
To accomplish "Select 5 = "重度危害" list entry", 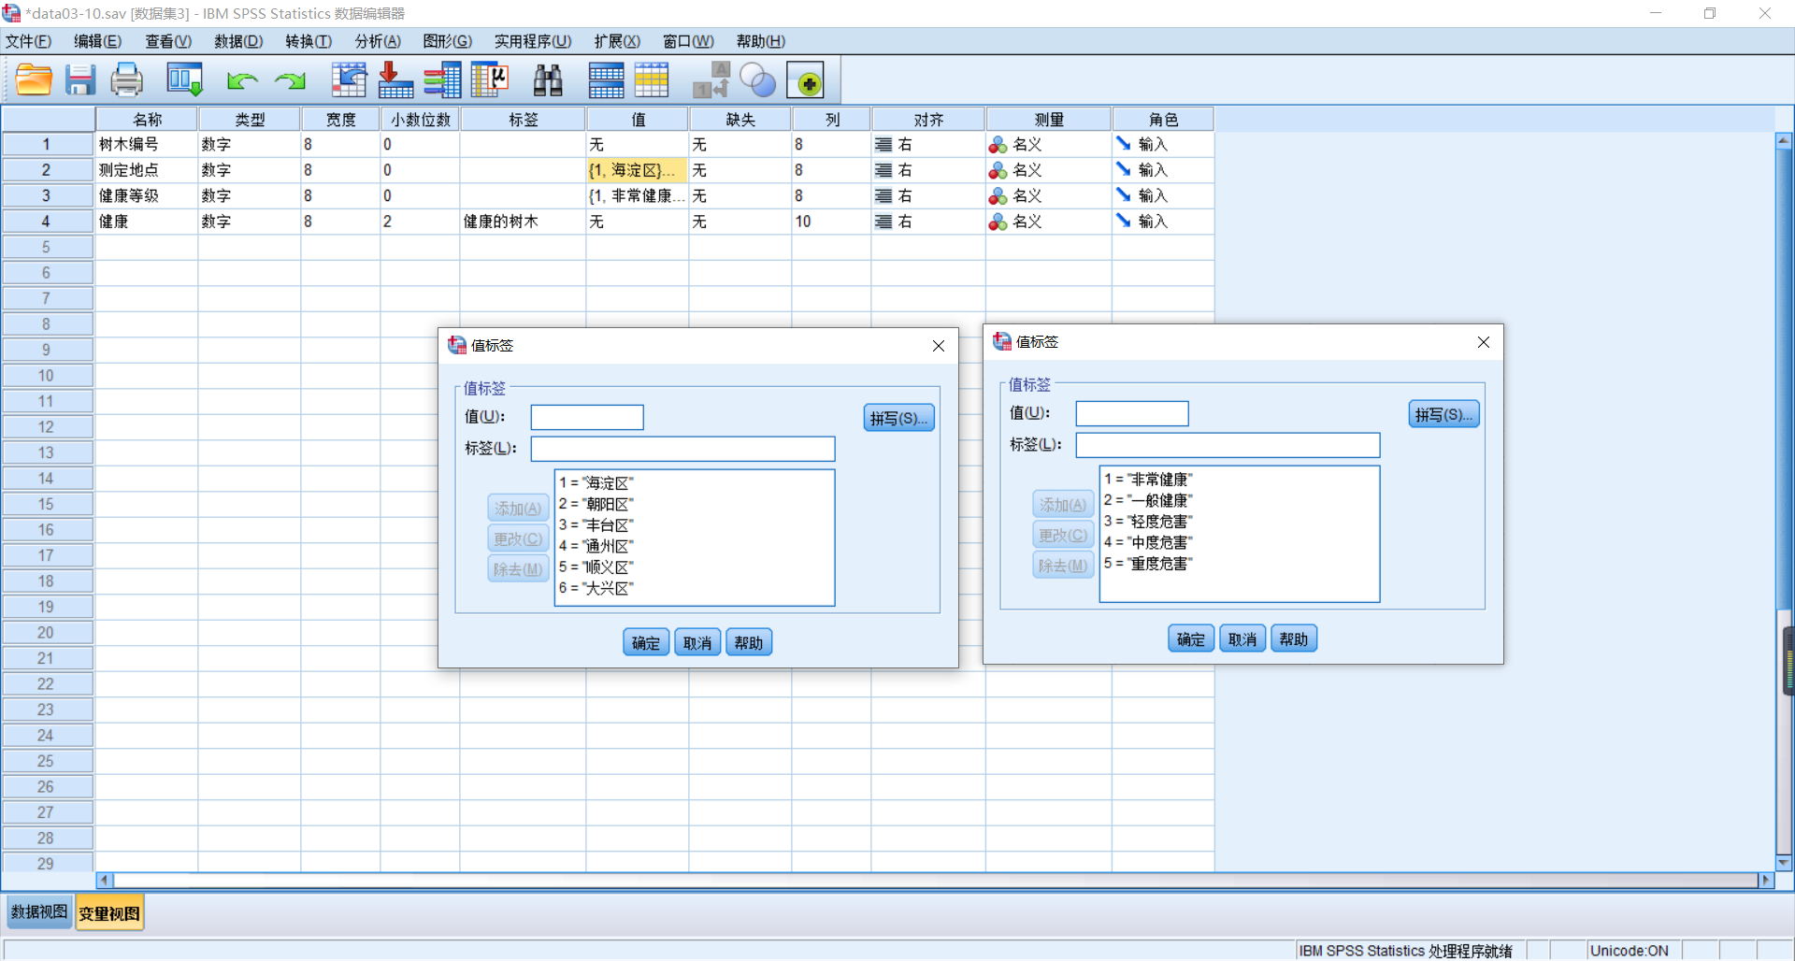I will (1148, 564).
